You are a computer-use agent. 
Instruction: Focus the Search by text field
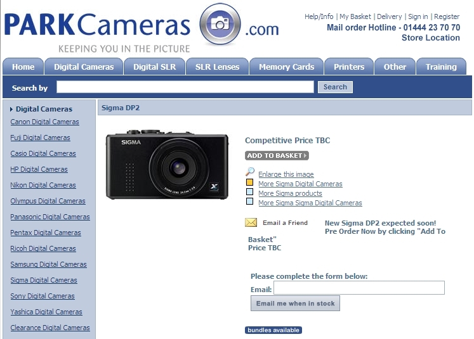point(185,87)
